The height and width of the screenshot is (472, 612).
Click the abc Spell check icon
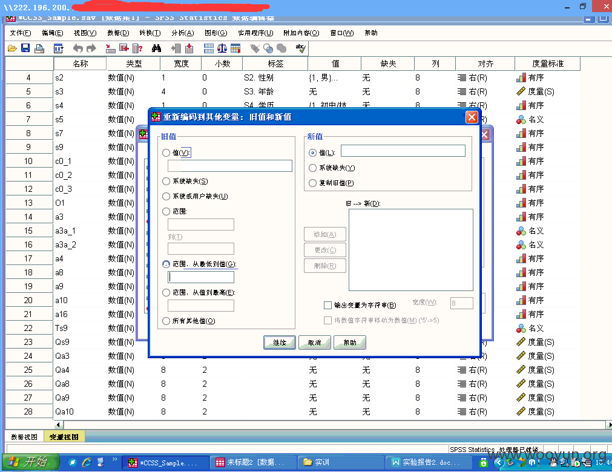[x=300, y=48]
